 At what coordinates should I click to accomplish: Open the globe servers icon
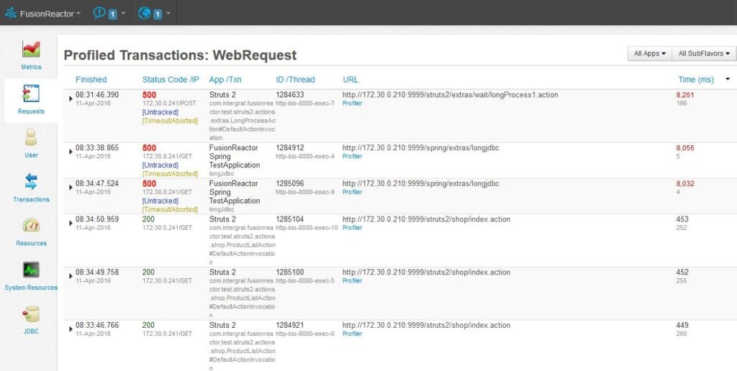(x=144, y=13)
